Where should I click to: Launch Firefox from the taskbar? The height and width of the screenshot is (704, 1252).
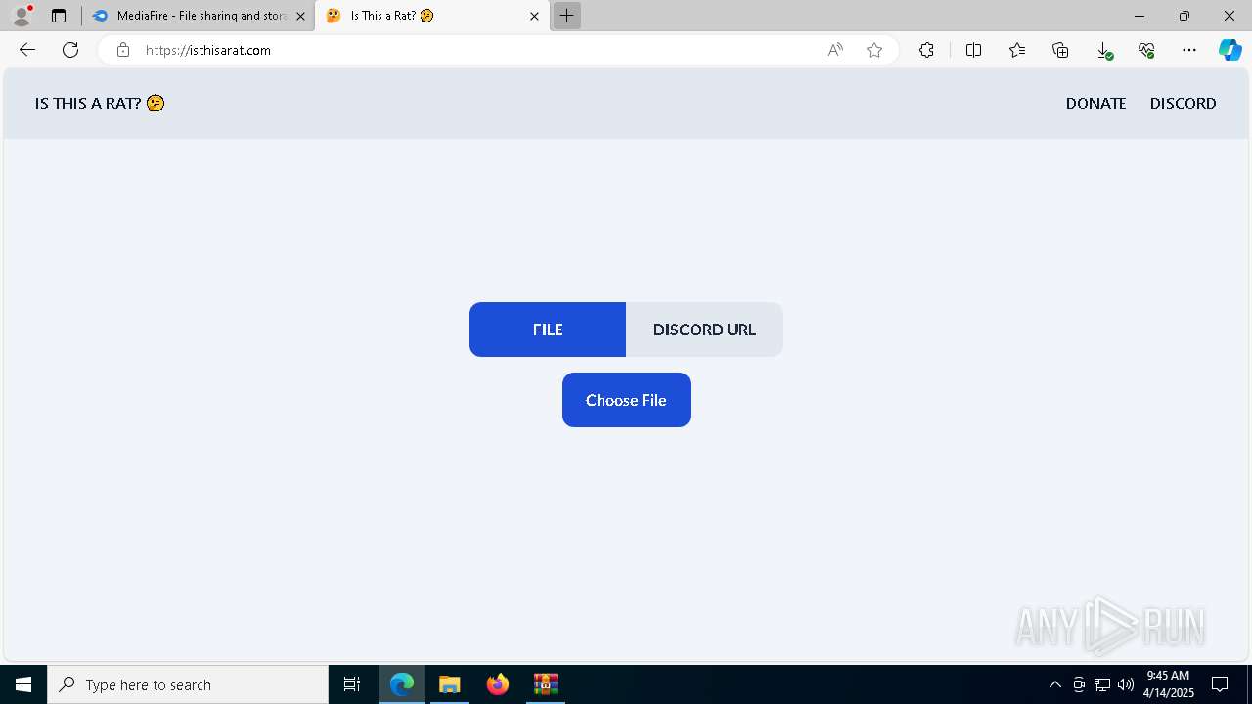(498, 684)
